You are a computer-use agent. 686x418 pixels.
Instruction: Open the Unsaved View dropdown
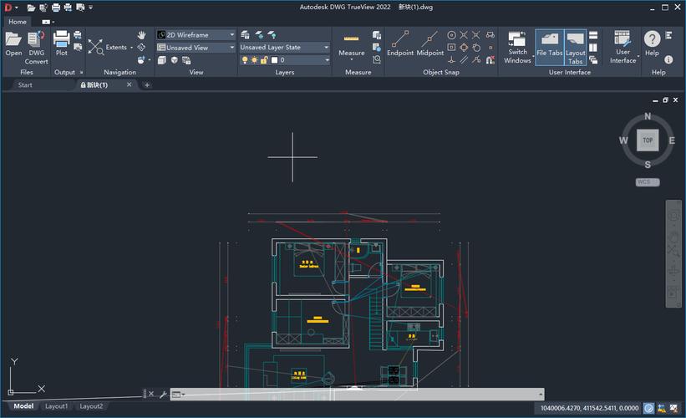196,48
